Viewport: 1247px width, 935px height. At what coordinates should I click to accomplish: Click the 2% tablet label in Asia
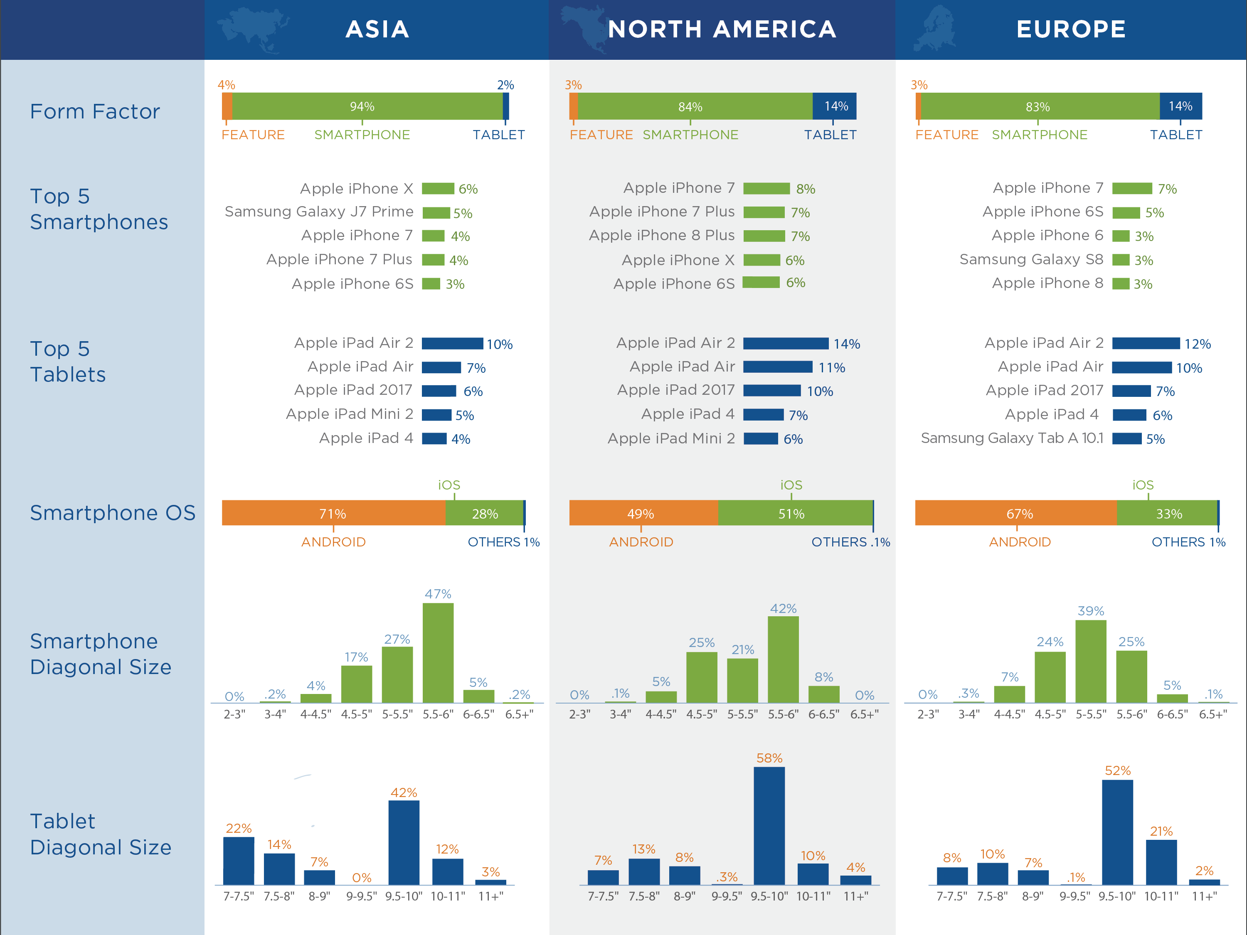pyautogui.click(x=505, y=85)
